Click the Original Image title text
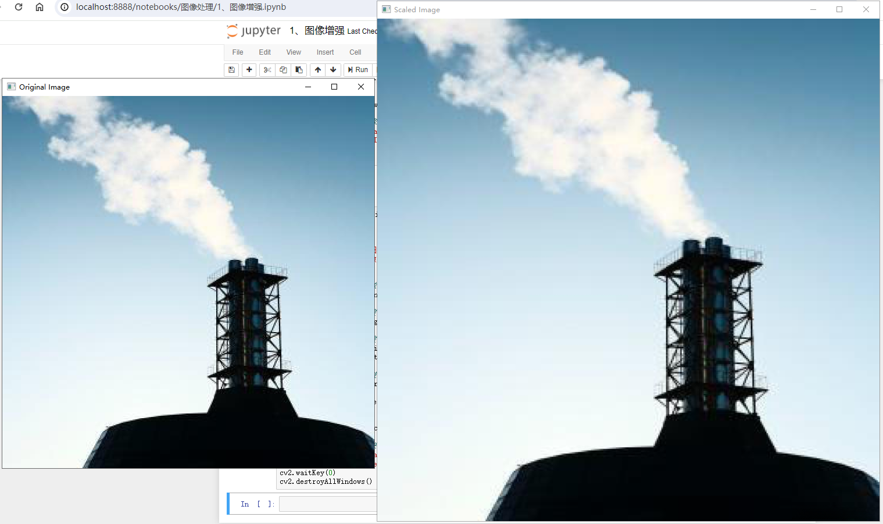Screen dimensions: 883x524 (44, 87)
